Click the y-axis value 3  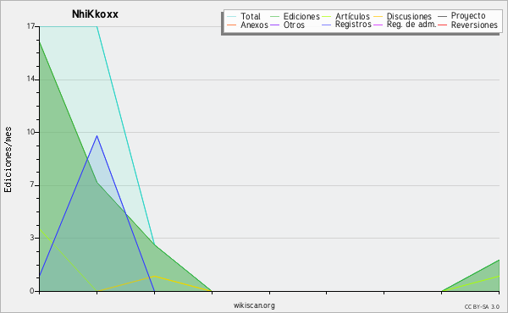tap(32, 238)
